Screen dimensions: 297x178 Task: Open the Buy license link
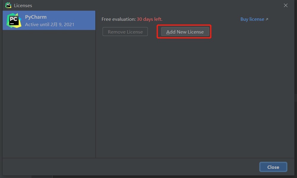(252, 19)
